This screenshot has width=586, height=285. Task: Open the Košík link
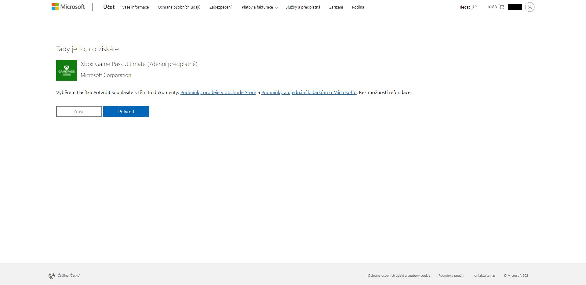pos(493,7)
